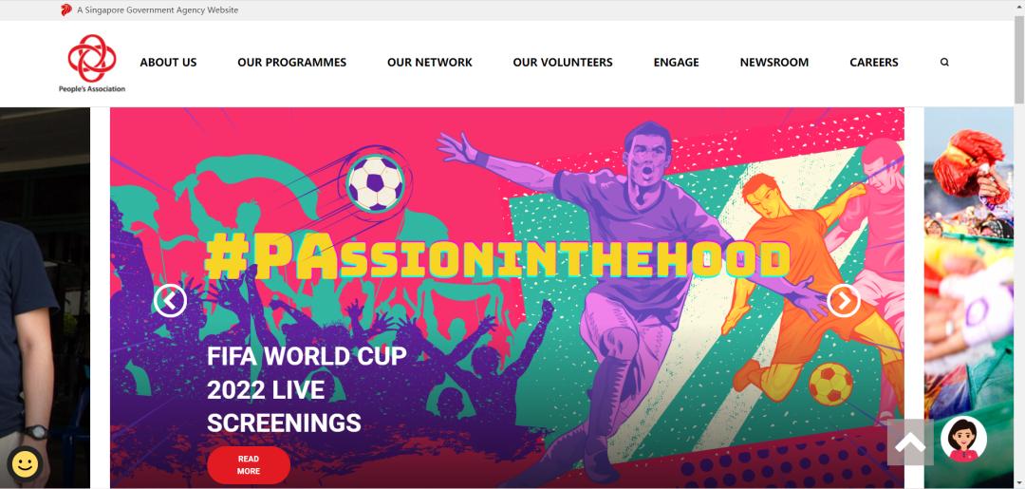This screenshot has height=489, width=1025.
Task: Expand the Our Programmes menu
Action: (291, 62)
